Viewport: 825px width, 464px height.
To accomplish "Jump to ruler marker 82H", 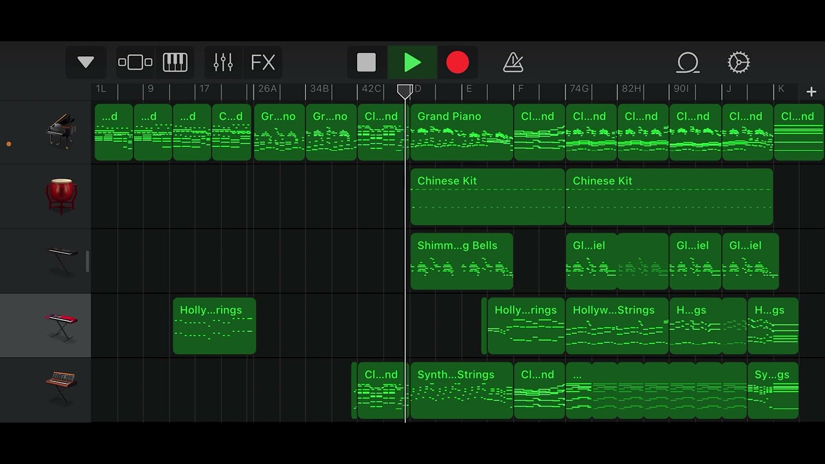I will pos(631,89).
